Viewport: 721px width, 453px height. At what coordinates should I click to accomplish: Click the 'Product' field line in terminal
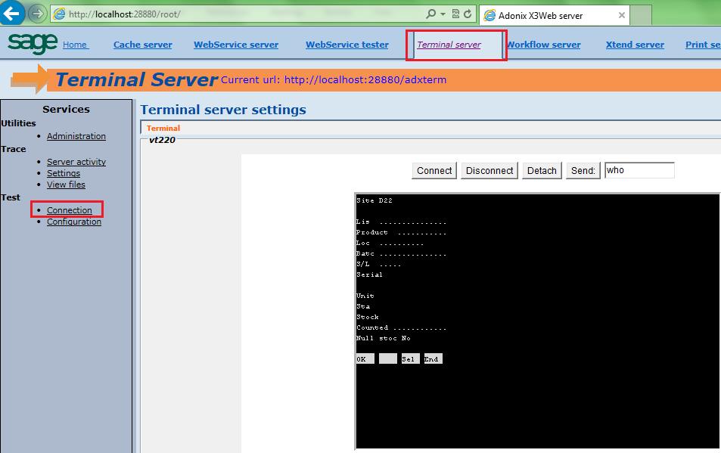click(x=401, y=232)
